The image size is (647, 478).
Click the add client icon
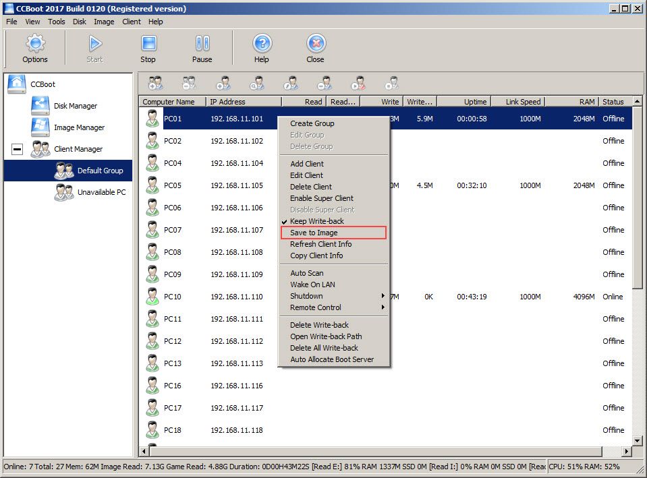pyautogui.click(x=223, y=83)
